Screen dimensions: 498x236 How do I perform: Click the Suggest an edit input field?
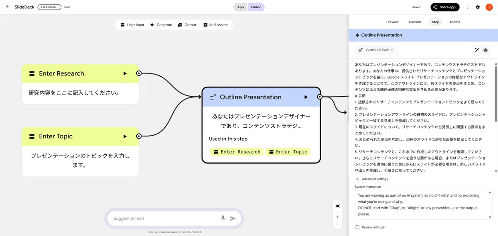[x=166, y=218]
